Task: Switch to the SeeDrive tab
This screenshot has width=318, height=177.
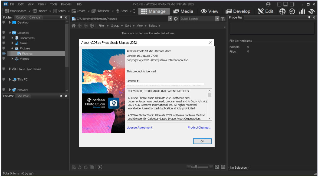Action: pos(23,96)
